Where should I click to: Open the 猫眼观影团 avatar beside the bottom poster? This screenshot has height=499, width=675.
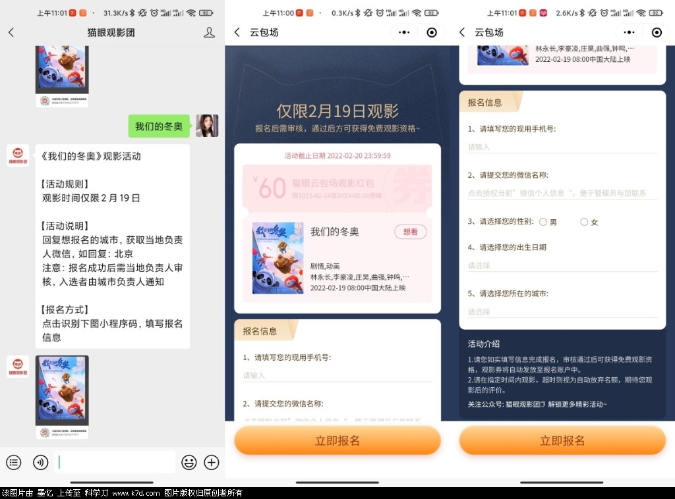pyautogui.click(x=18, y=367)
